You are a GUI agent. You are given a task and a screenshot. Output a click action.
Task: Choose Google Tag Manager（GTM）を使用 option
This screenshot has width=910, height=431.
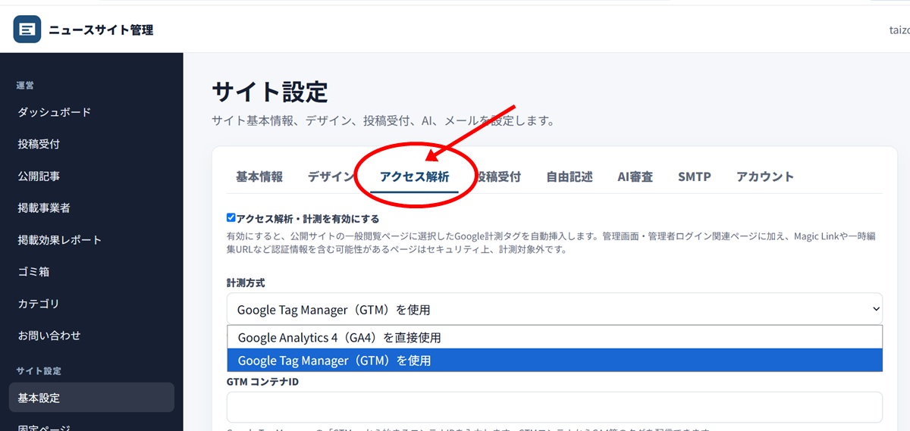point(554,361)
